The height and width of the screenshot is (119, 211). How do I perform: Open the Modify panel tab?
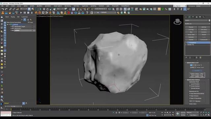tap(190, 17)
